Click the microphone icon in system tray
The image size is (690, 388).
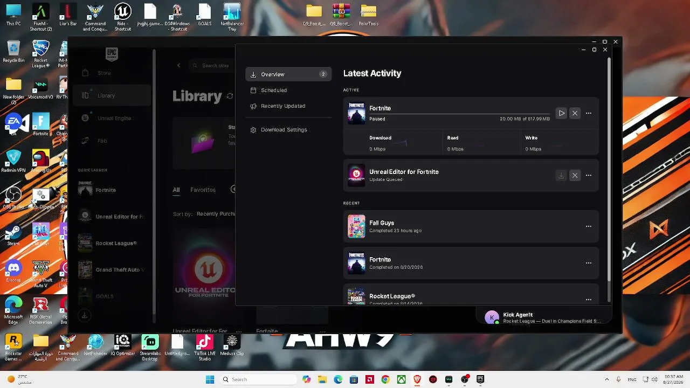(x=618, y=379)
